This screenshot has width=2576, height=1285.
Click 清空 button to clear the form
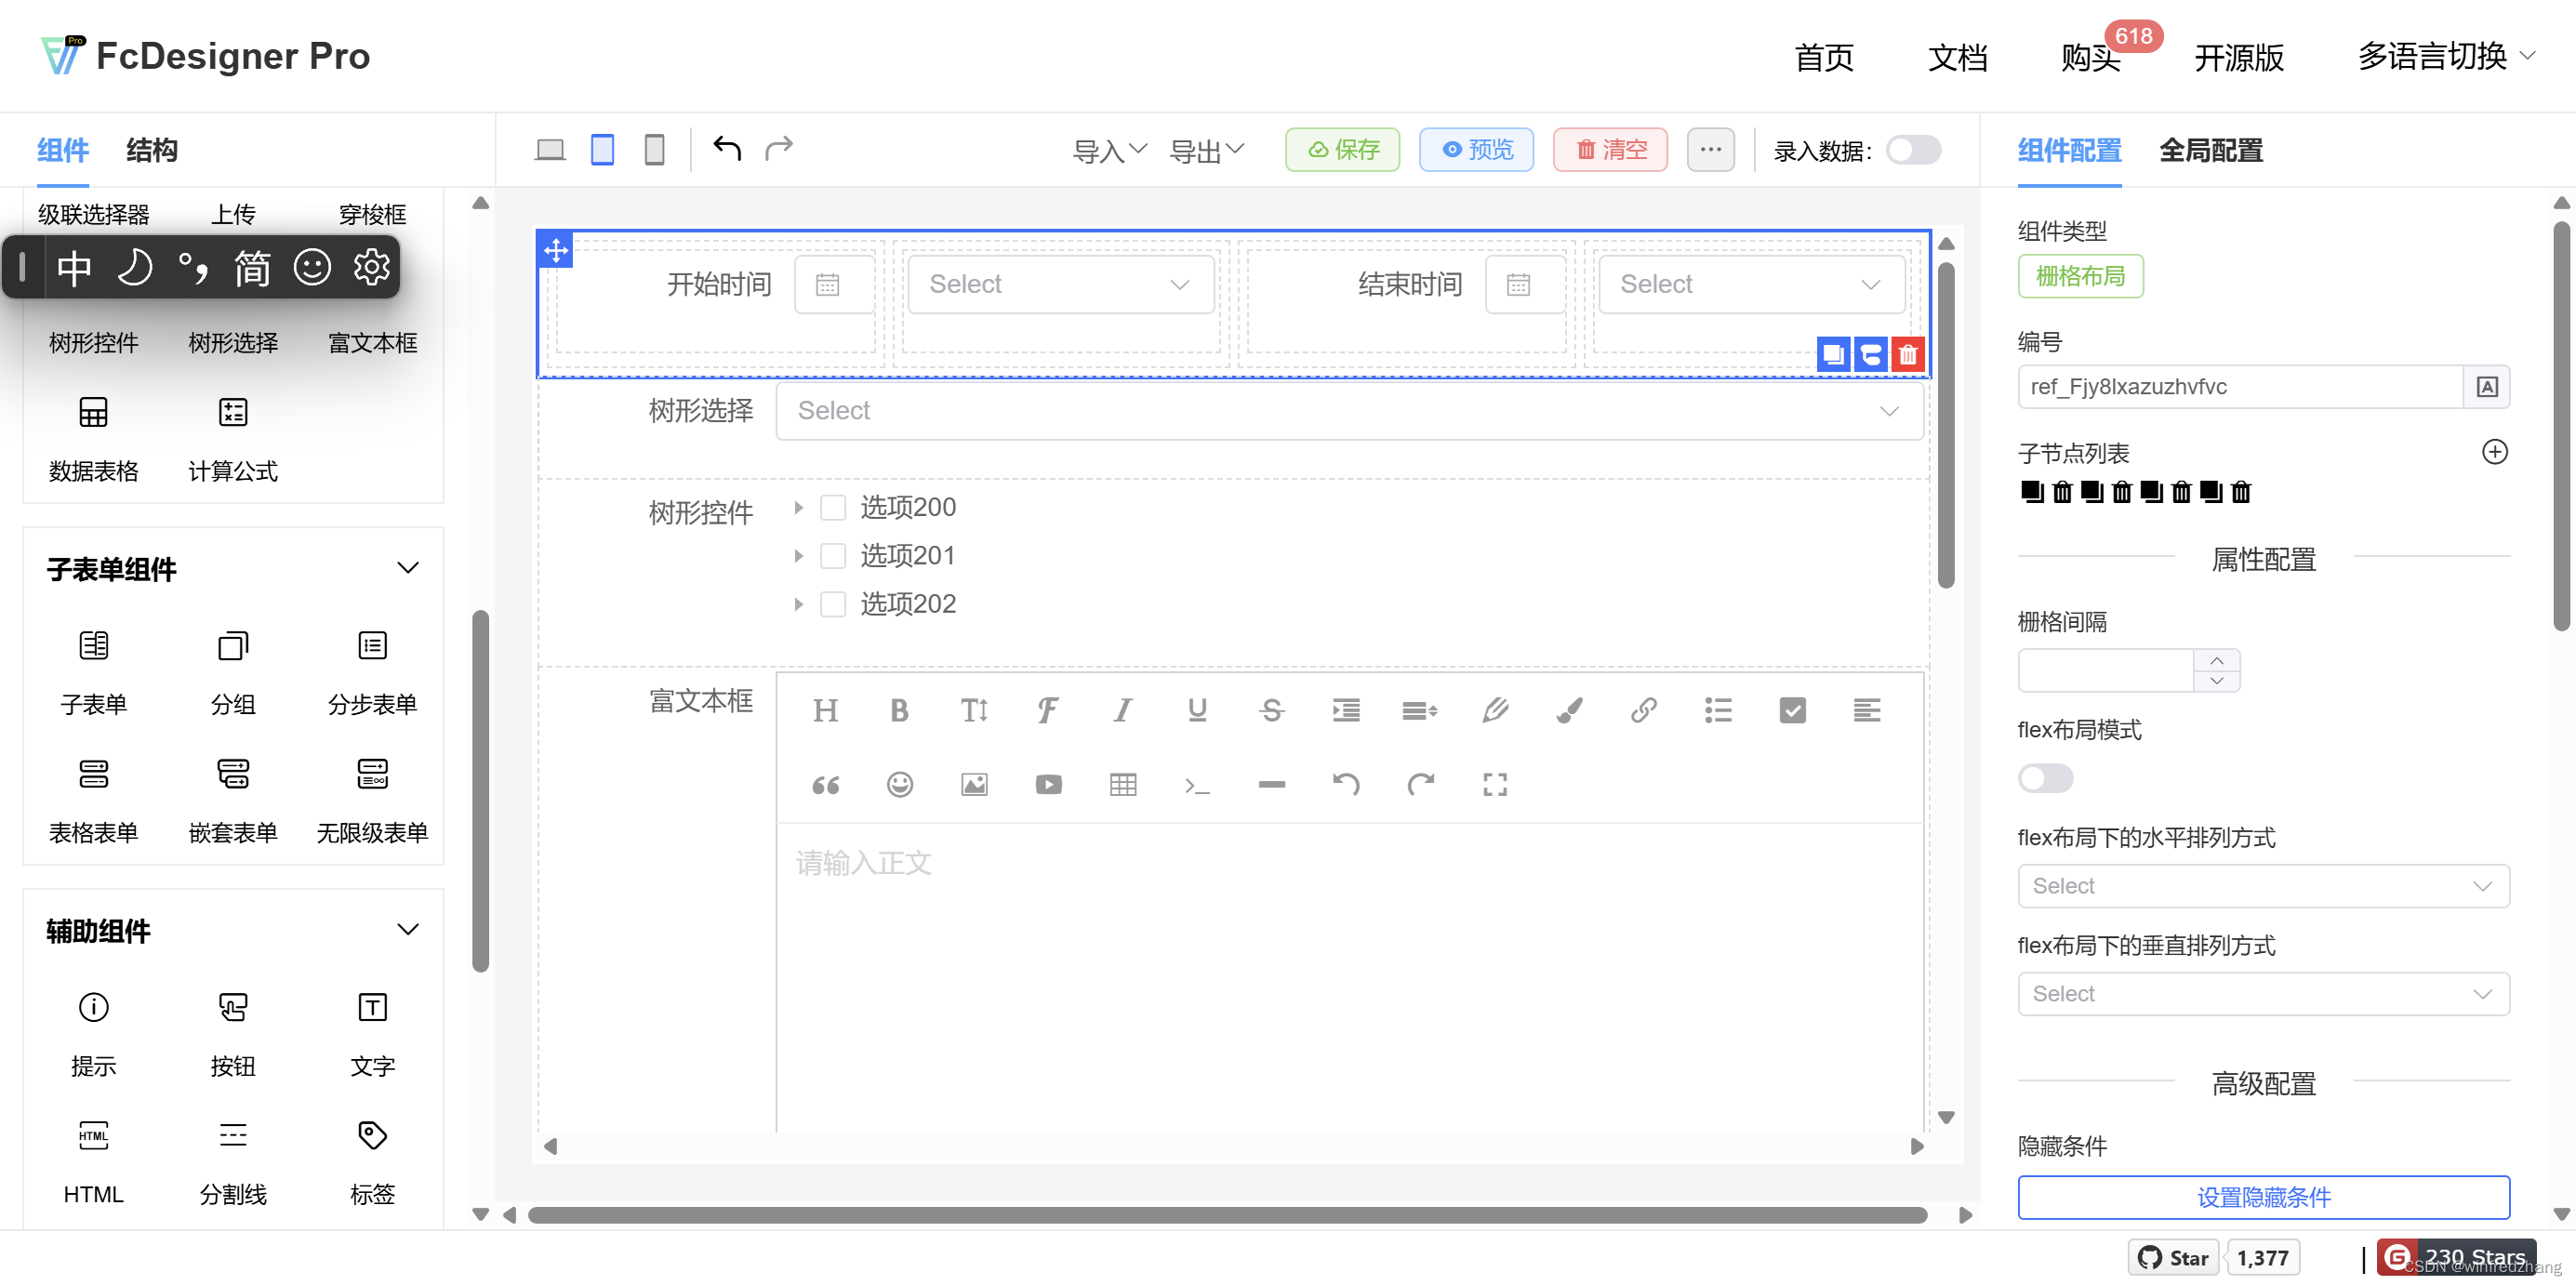1612,150
